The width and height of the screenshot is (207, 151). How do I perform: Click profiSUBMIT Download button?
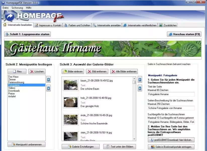pyautogui.click(x=171, y=140)
